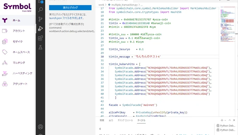
Task: Open the Symbol home icon
Action: pyautogui.click(x=5, y=20)
